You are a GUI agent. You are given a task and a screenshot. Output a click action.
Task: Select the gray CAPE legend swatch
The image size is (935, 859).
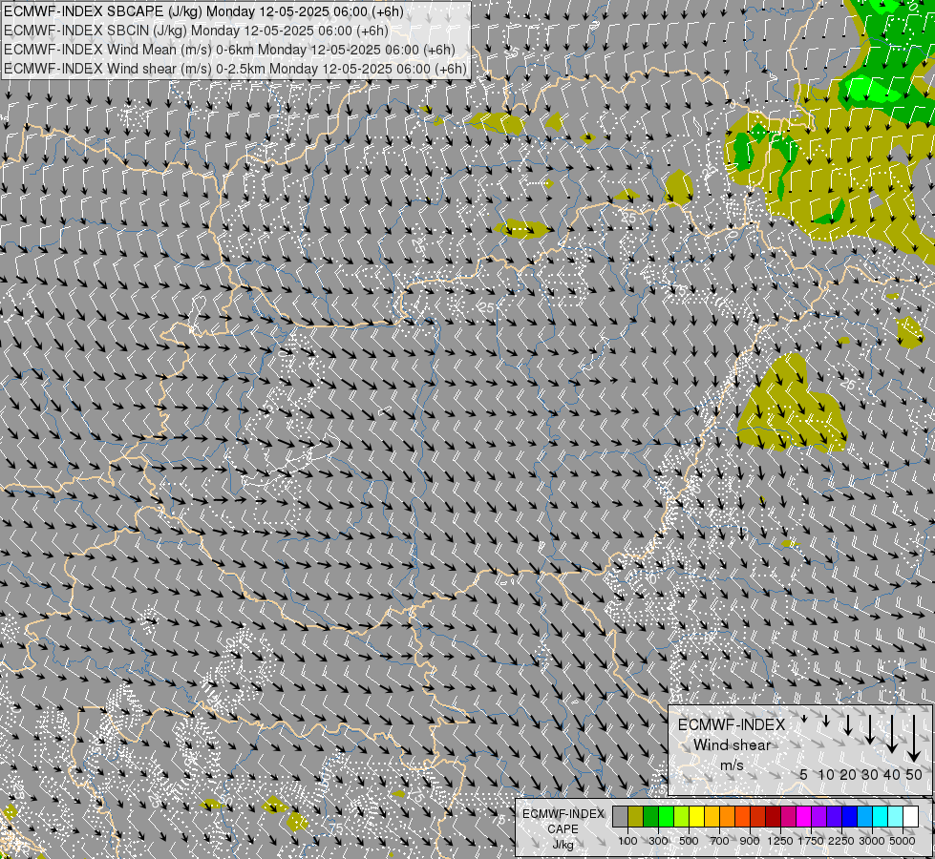point(620,816)
